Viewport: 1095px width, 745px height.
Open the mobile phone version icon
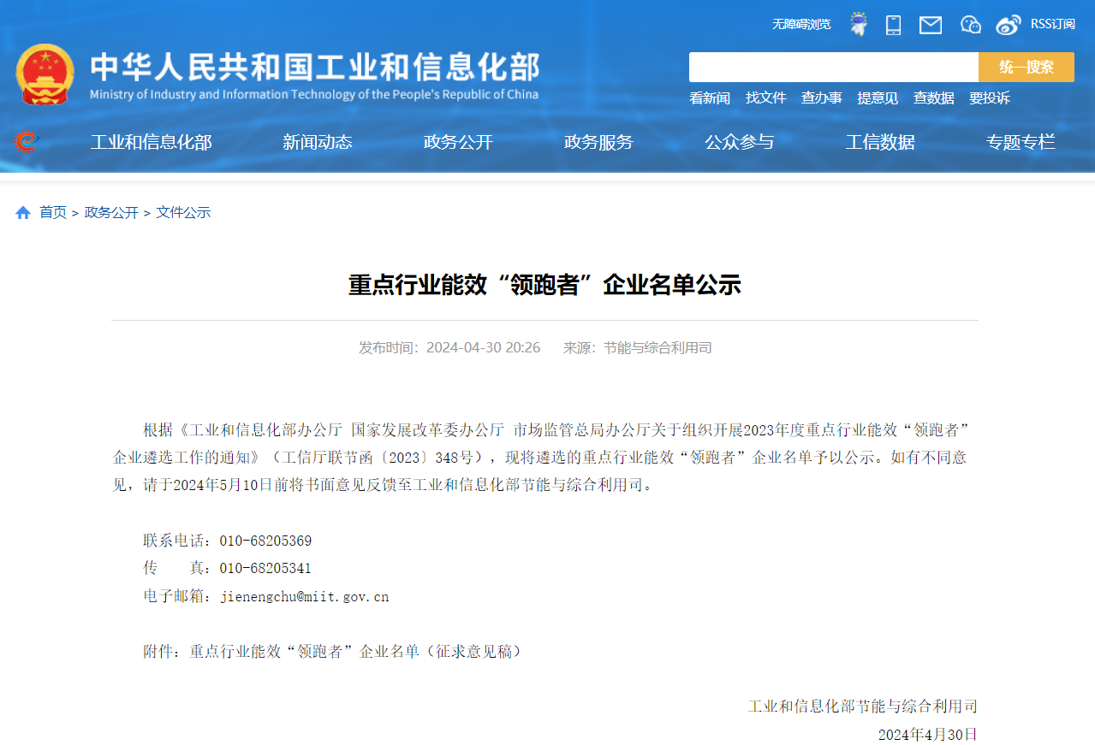pyautogui.click(x=893, y=25)
